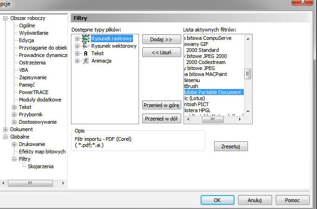Viewport: 317px width, 209px height.
Task: Click the active filters list vertical scrollbar
Action: click(x=247, y=74)
